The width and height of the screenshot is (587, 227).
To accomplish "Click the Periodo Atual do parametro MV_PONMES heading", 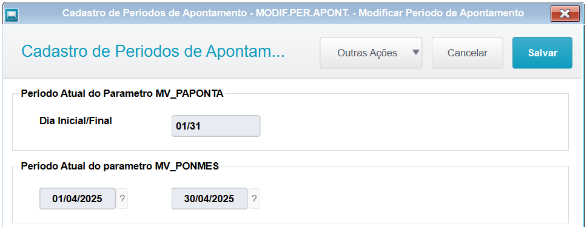I will (x=120, y=166).
